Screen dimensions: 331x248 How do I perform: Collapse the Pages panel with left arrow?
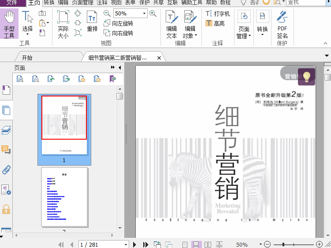click(x=120, y=67)
